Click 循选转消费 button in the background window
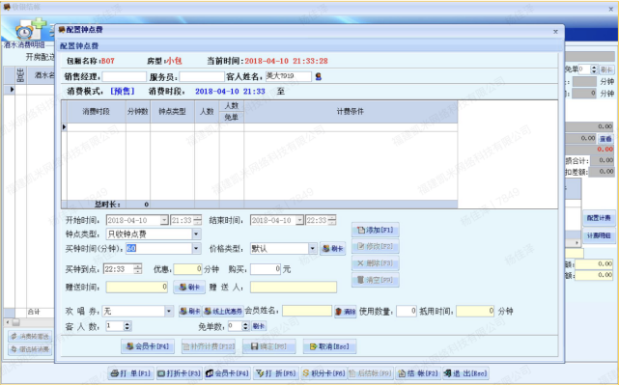619x385 pixels. [x=30, y=349]
